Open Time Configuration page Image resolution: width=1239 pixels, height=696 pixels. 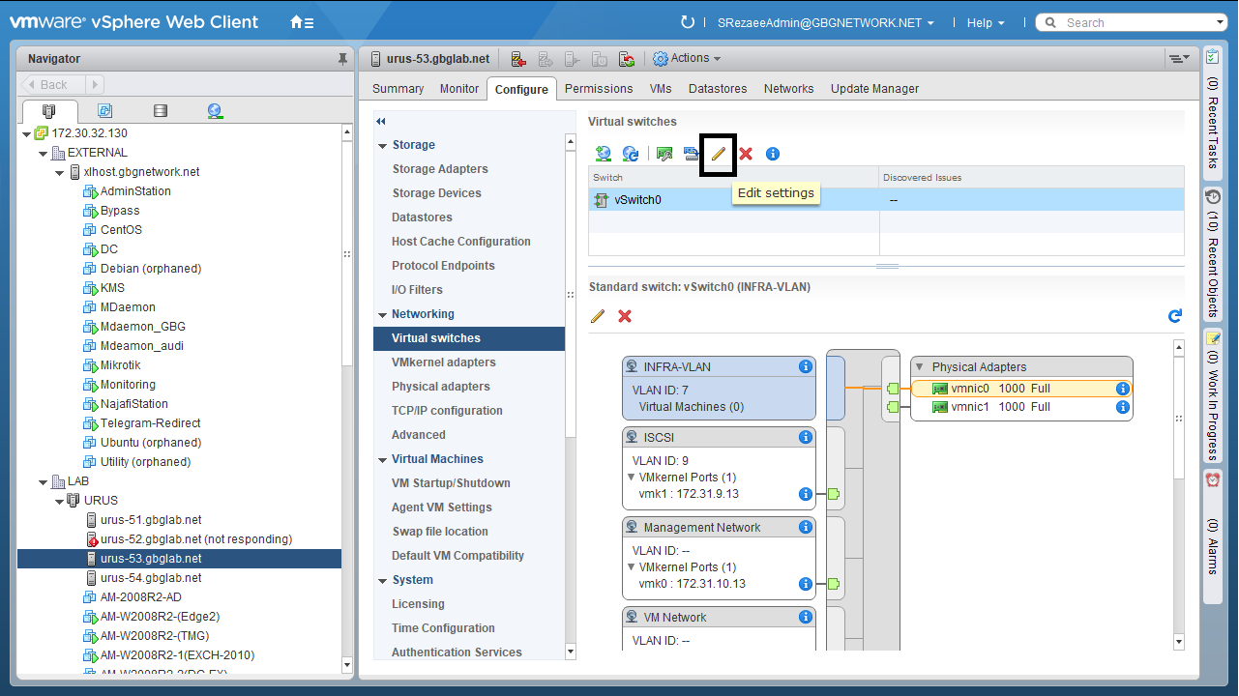(443, 628)
